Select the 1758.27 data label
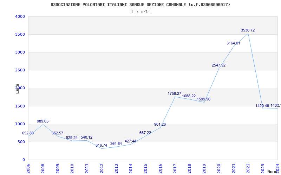 (x=175, y=94)
